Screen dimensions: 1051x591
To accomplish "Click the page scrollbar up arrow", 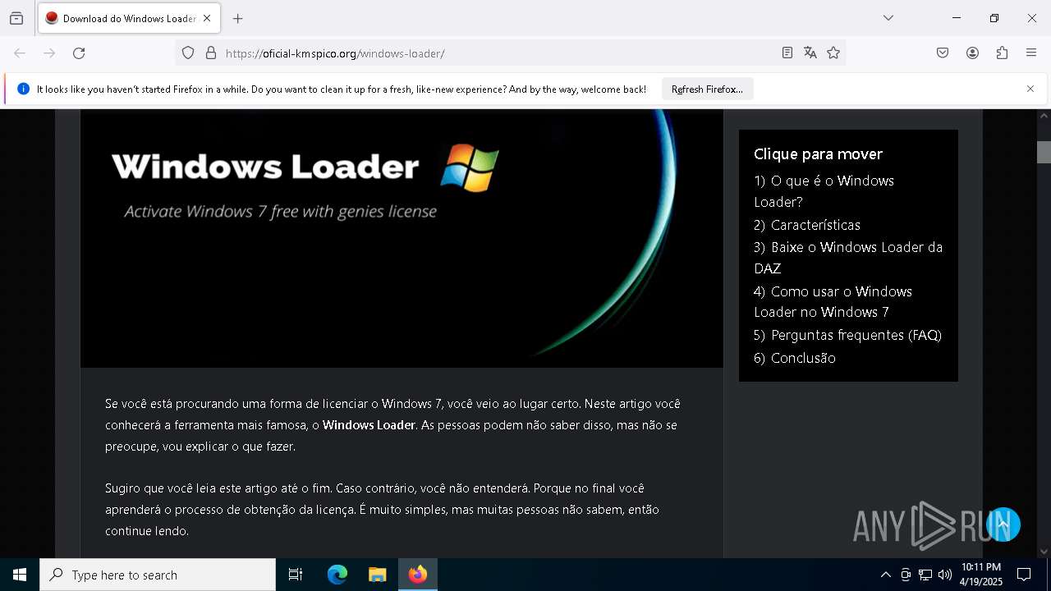I will coord(1044,116).
